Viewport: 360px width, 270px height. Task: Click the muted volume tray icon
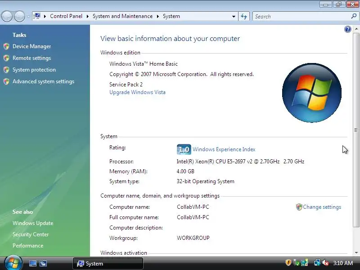click(x=325, y=263)
